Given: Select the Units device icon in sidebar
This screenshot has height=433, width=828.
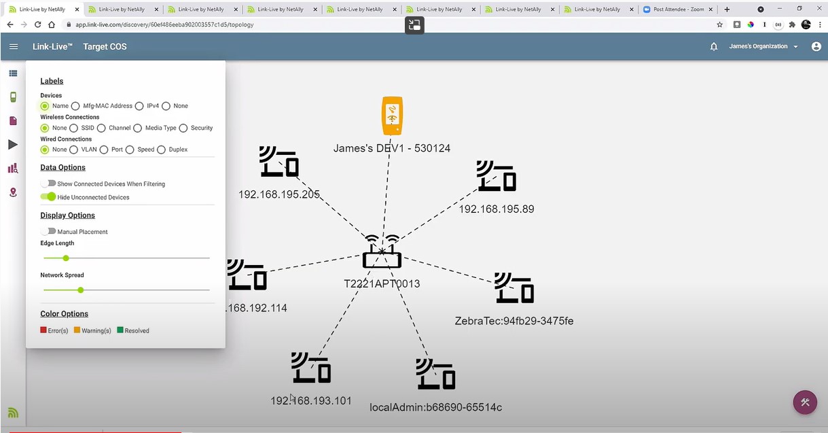Looking at the screenshot, I should (x=13, y=97).
